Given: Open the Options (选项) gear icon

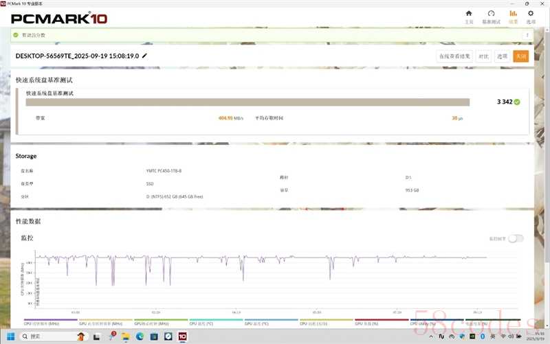Looking at the screenshot, I should click(530, 16).
